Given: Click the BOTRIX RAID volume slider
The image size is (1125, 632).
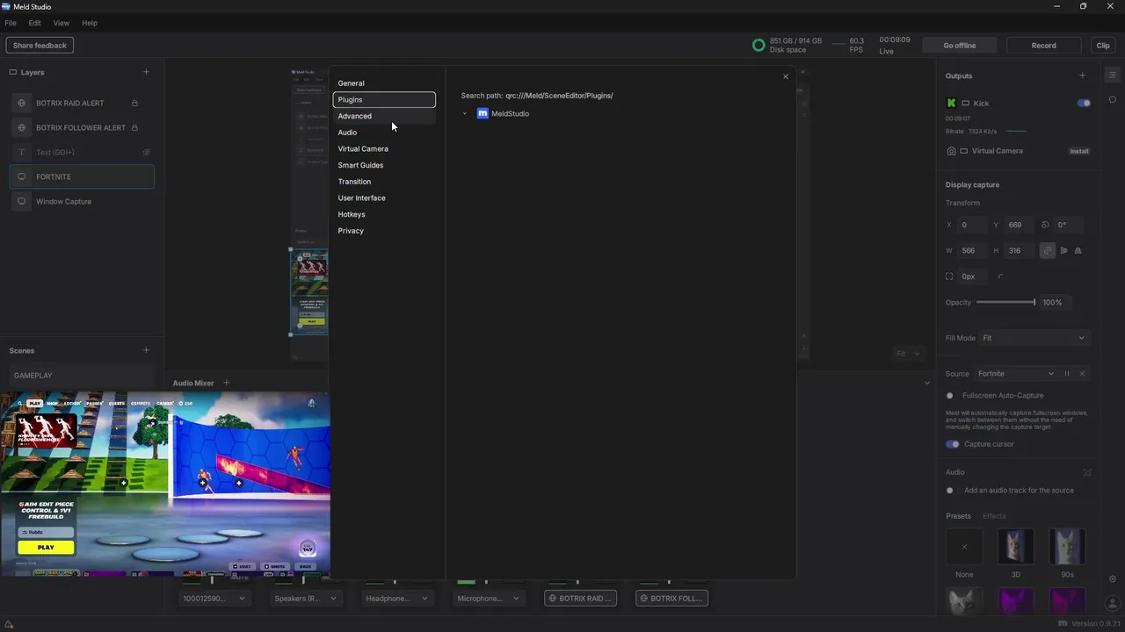Looking at the screenshot, I should [577, 582].
